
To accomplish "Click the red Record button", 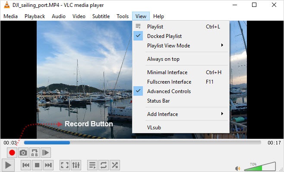I will coord(12,153).
